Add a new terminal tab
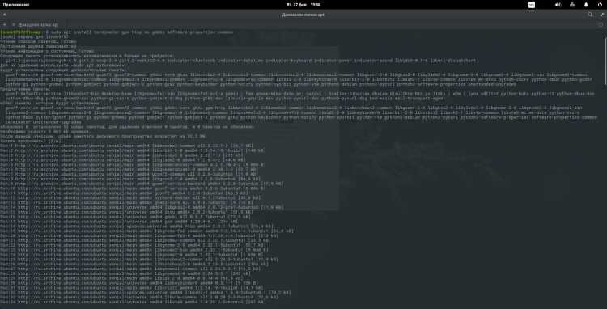607x309 pixels. tap(4, 24)
